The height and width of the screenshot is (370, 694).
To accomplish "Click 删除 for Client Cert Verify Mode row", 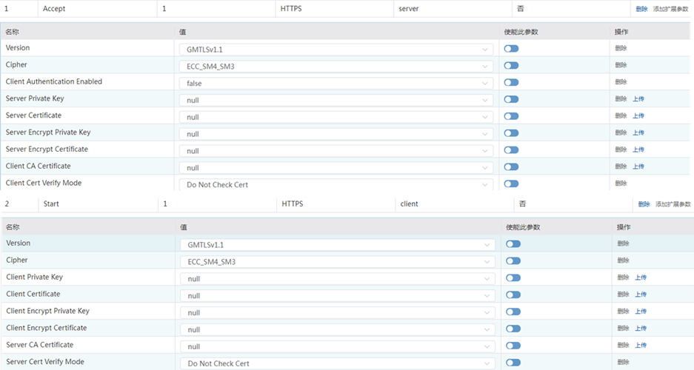I will [x=621, y=183].
